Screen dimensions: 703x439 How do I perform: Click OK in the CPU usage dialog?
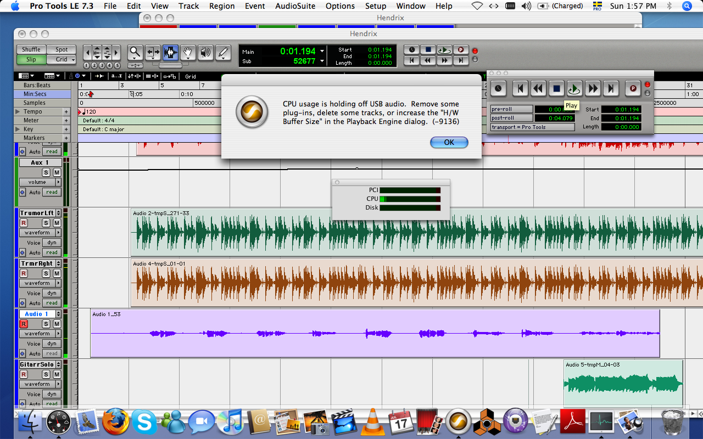[x=449, y=142]
